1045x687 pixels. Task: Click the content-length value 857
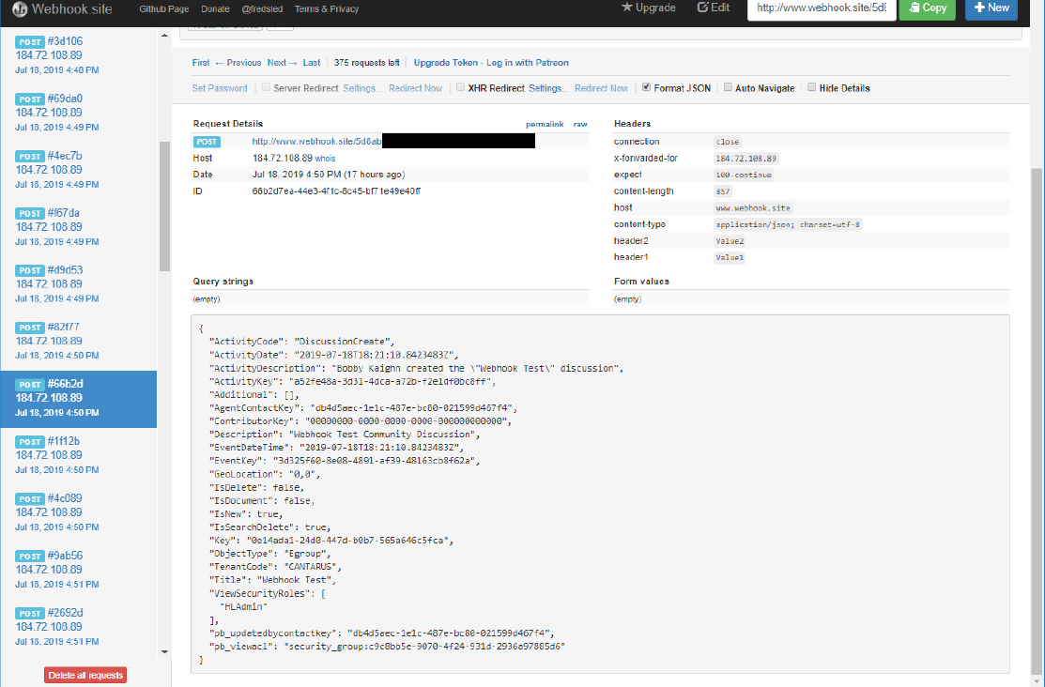point(722,191)
